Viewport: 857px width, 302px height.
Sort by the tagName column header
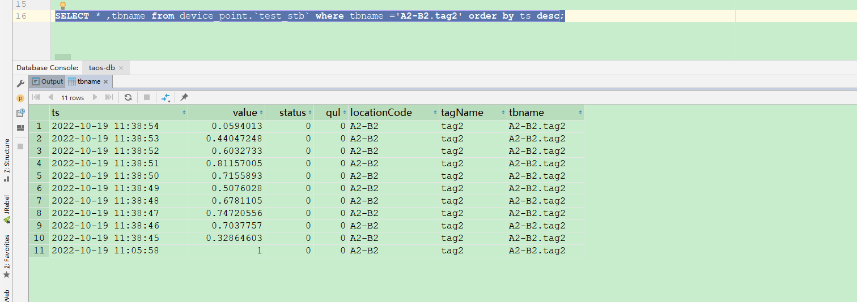473,113
